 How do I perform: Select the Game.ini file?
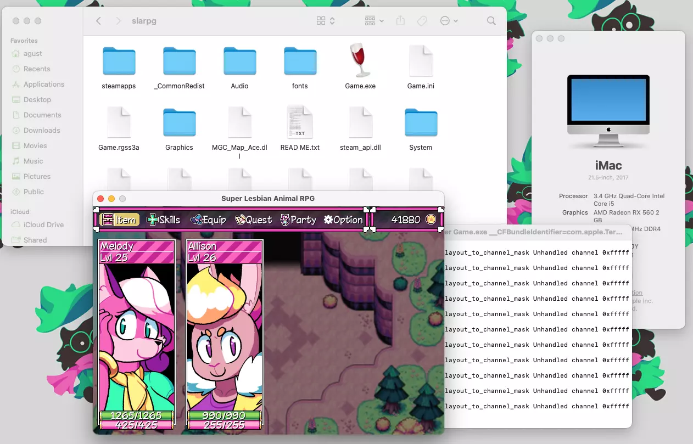coord(421,61)
